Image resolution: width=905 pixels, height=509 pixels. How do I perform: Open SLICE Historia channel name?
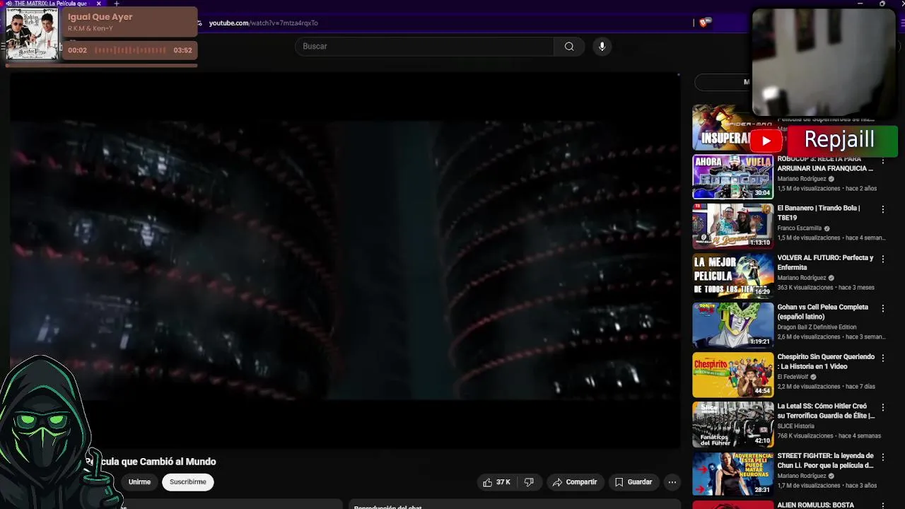pyautogui.click(x=795, y=426)
